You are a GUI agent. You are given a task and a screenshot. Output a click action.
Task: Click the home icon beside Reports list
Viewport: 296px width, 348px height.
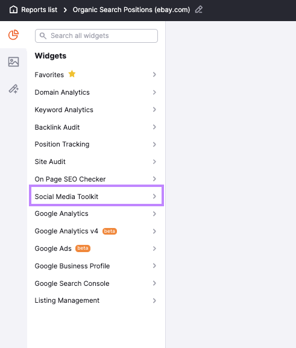(13, 10)
